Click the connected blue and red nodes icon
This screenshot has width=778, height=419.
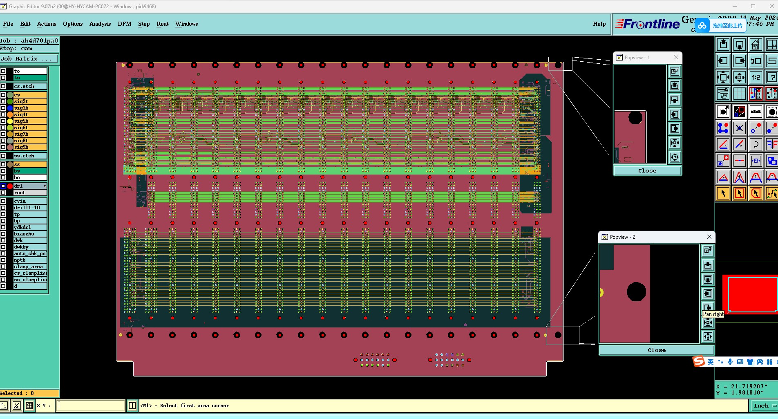(723, 128)
